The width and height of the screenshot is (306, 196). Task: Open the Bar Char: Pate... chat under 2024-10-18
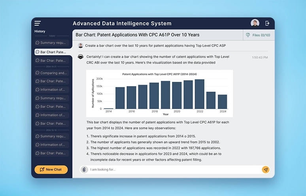coord(51,153)
